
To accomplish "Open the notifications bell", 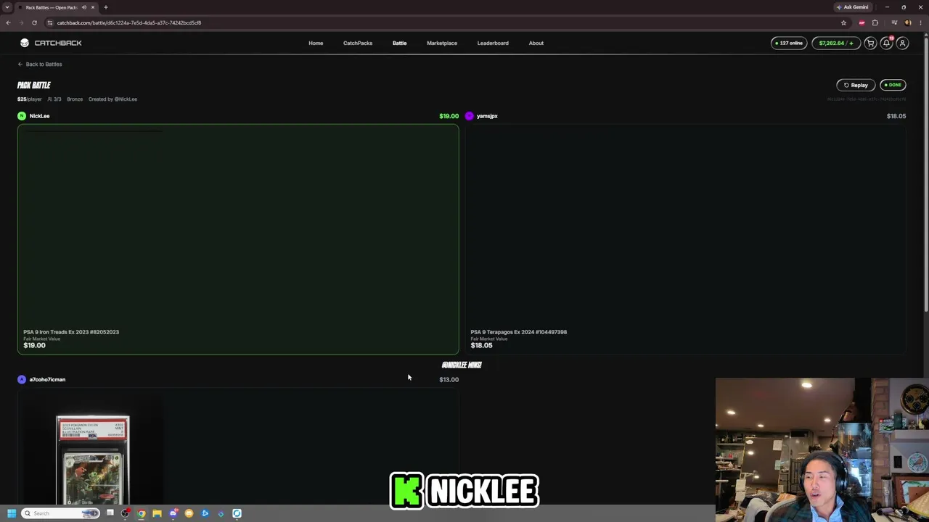I will pos(886,43).
